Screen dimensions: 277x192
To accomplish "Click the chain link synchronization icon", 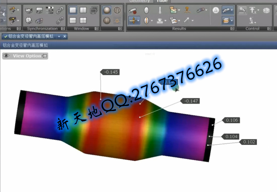I will pyautogui.click(x=60, y=10).
